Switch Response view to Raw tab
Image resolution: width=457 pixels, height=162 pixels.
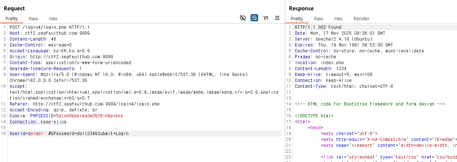318,18
